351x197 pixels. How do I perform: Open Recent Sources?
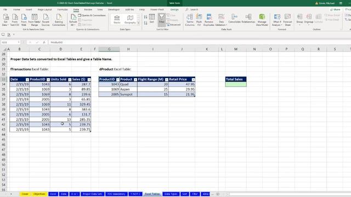[x=46, y=20]
